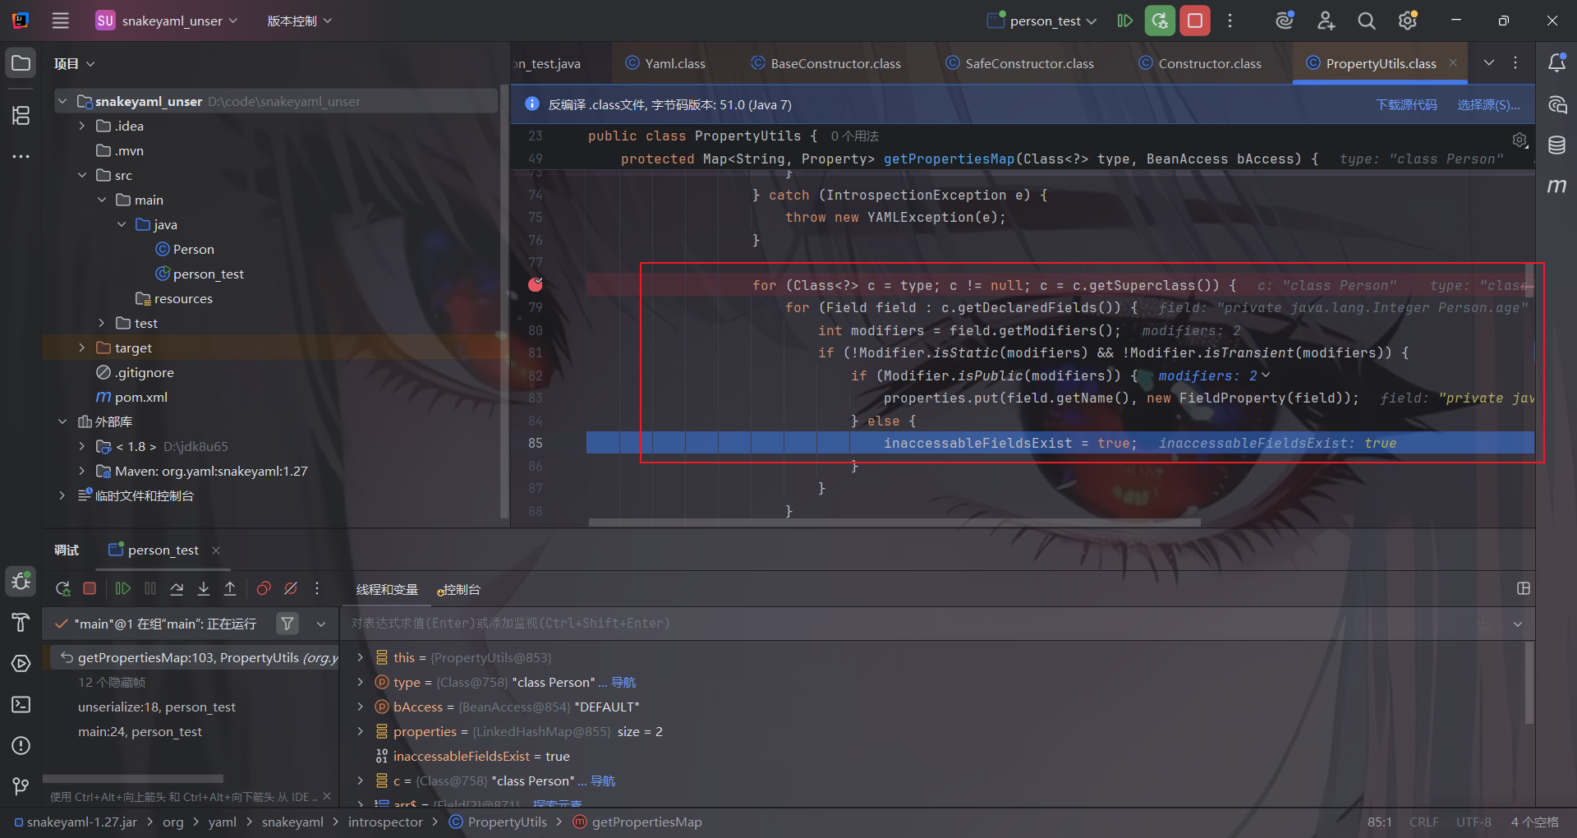Show the hidden editor tabs list
The image size is (1577, 838).
click(1489, 62)
